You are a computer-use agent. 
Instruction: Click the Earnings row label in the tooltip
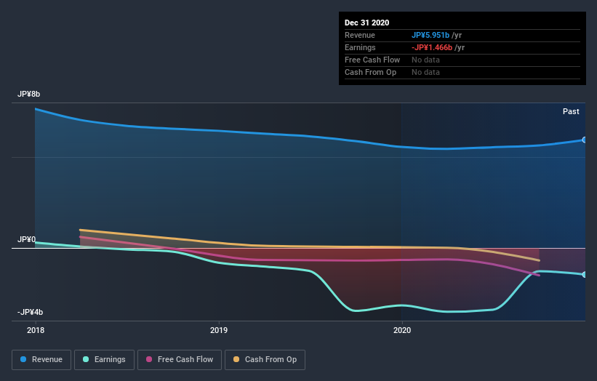(x=360, y=47)
